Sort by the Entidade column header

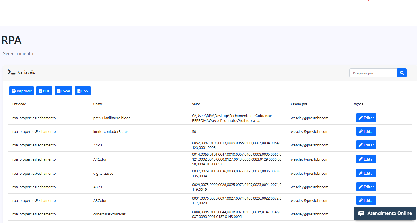click(19, 104)
